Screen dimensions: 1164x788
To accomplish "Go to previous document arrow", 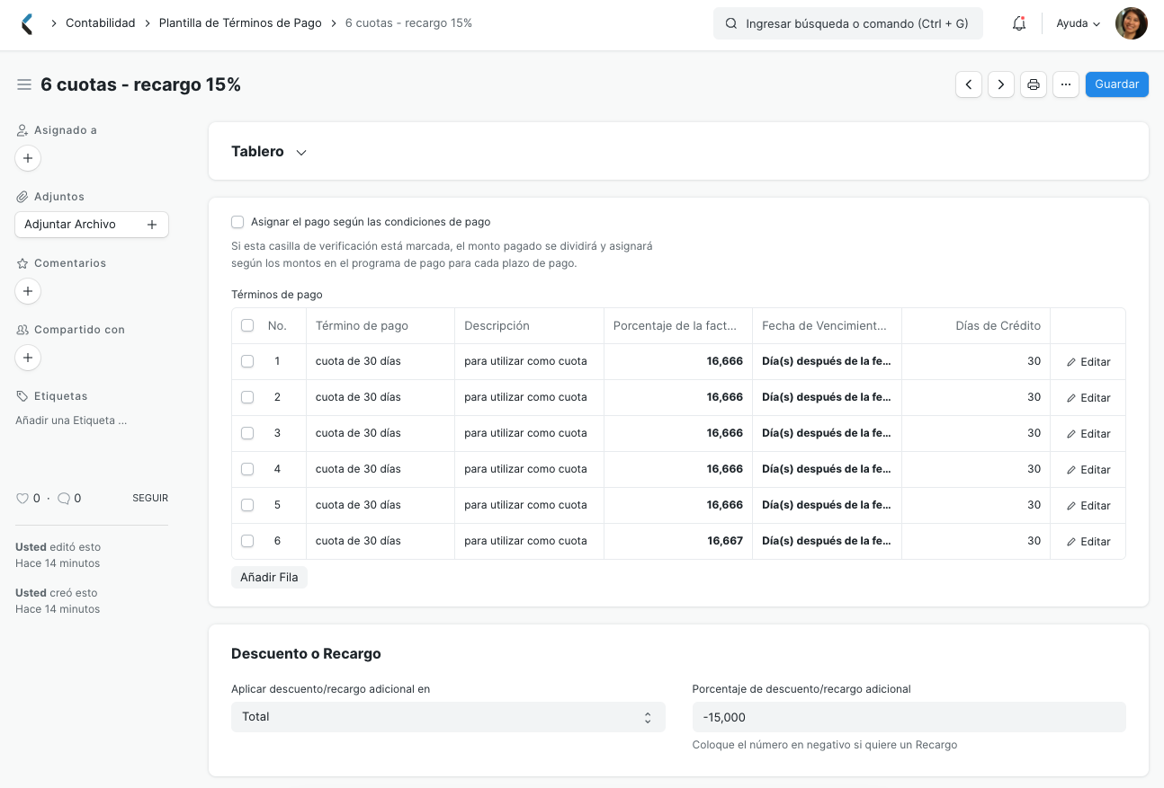I will [969, 84].
